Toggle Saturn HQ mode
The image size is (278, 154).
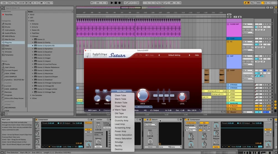(145, 110)
